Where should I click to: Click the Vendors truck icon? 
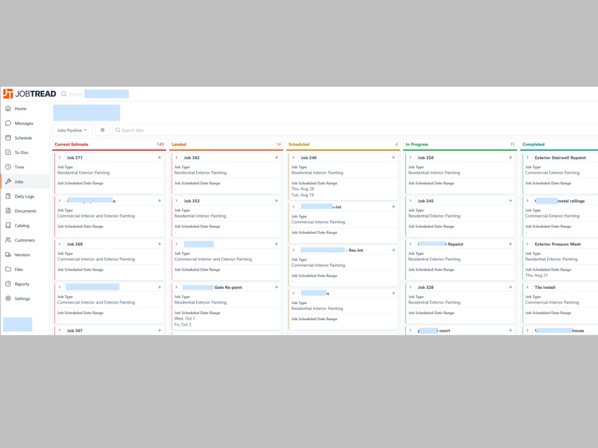point(8,255)
